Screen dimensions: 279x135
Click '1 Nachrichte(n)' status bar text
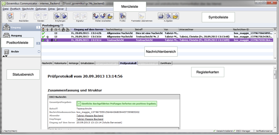pos(10,131)
